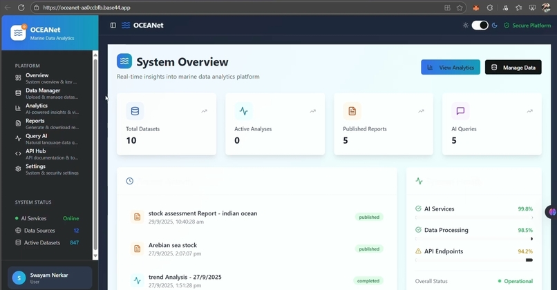The height and width of the screenshot is (290, 557).
Task: Click the site info lock icon
Action: point(37,8)
